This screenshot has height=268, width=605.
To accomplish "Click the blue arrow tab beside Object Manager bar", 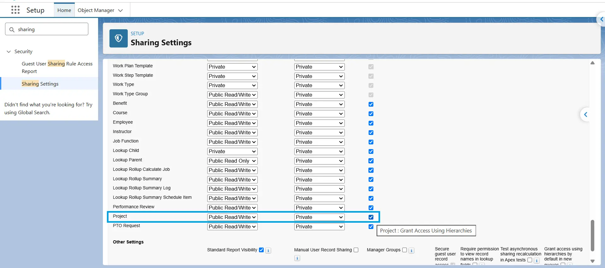I will 601,20.
